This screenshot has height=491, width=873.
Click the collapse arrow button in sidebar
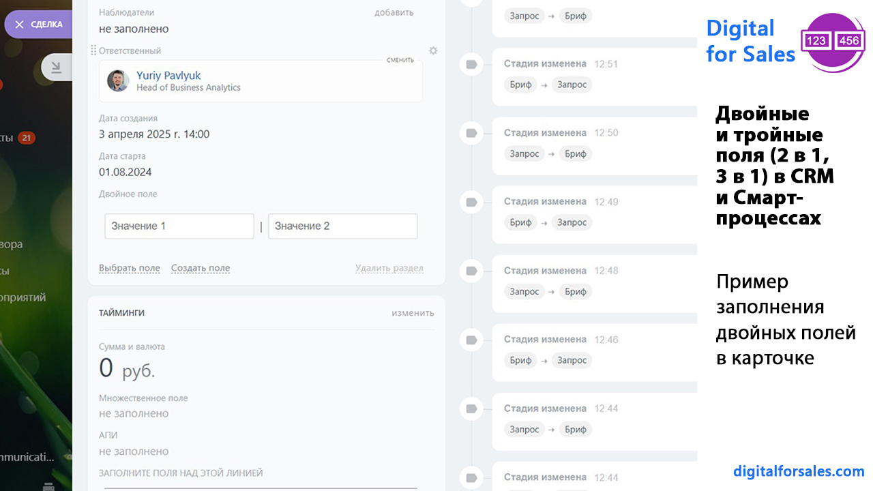(x=56, y=67)
